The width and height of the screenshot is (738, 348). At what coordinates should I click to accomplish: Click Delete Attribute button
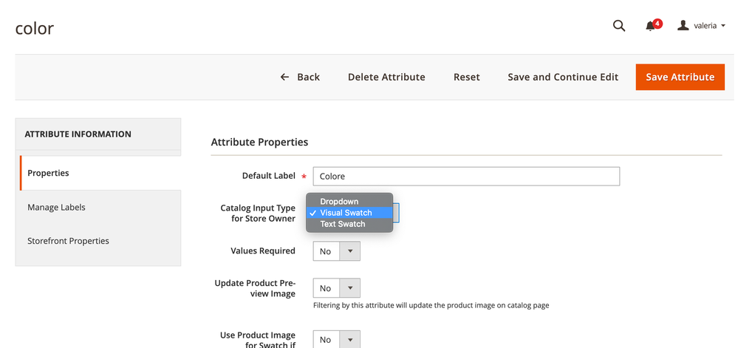click(386, 77)
